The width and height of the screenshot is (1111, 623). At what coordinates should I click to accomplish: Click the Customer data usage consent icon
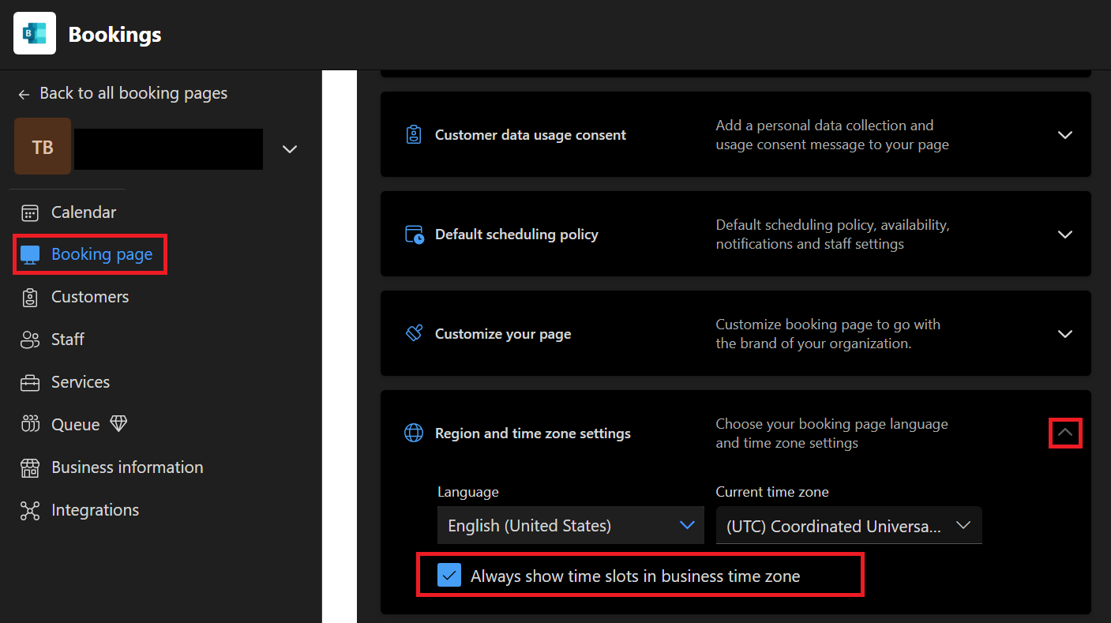pyautogui.click(x=414, y=135)
